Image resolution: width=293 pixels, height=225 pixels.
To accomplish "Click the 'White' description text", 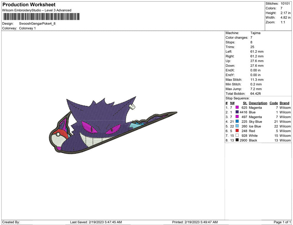I will click(253, 136).
